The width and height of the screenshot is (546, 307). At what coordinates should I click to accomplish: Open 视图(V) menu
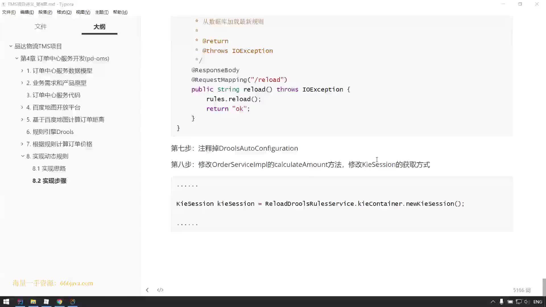(x=83, y=12)
